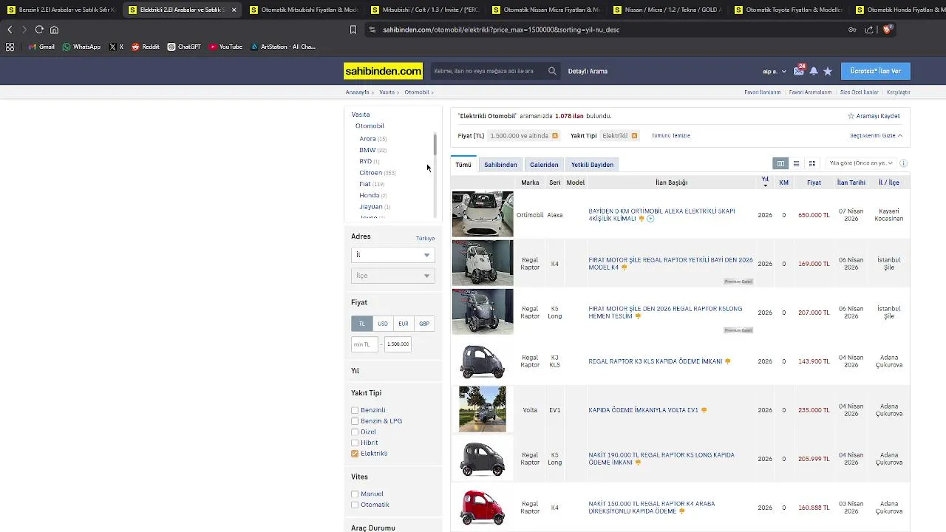The height and width of the screenshot is (532, 946).
Task: Open the apps grid in bookmarks bar
Action: pyautogui.click(x=10, y=47)
